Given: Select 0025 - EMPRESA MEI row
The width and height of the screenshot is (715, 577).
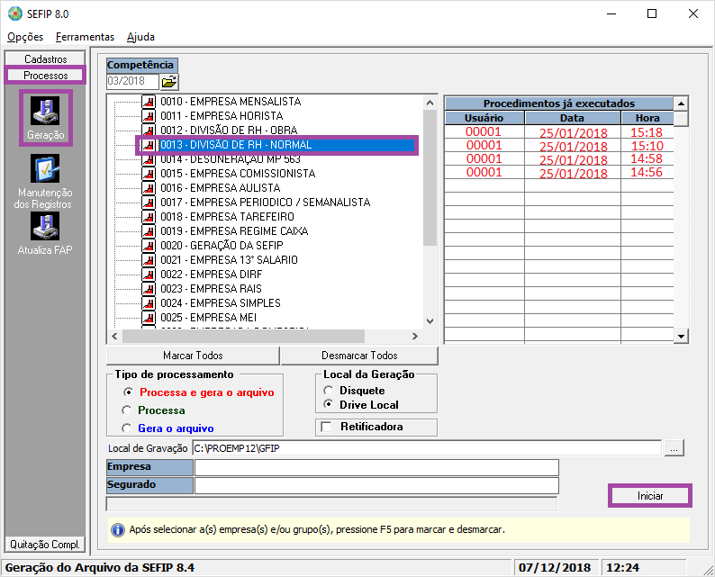Looking at the screenshot, I should pos(208,318).
